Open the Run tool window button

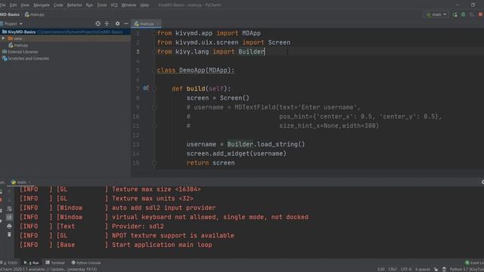click(x=32, y=263)
